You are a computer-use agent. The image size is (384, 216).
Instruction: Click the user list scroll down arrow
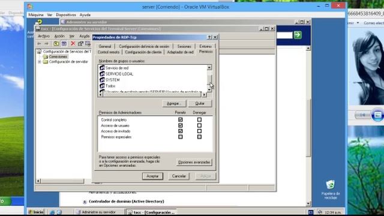(x=209, y=89)
